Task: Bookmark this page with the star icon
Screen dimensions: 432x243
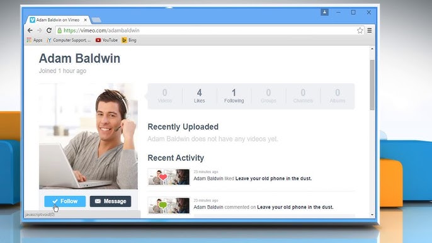Action: pyautogui.click(x=360, y=30)
